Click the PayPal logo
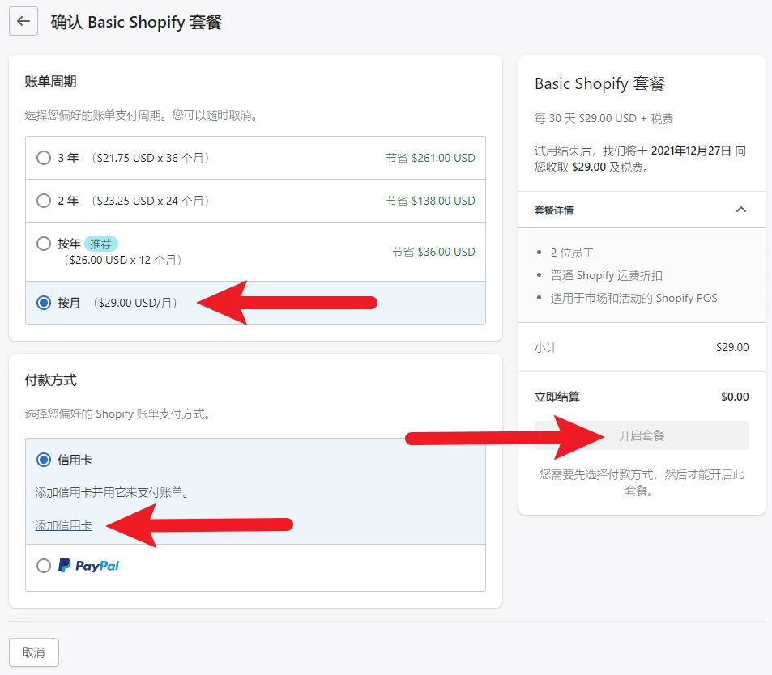Image resolution: width=772 pixels, height=675 pixels. tap(88, 566)
